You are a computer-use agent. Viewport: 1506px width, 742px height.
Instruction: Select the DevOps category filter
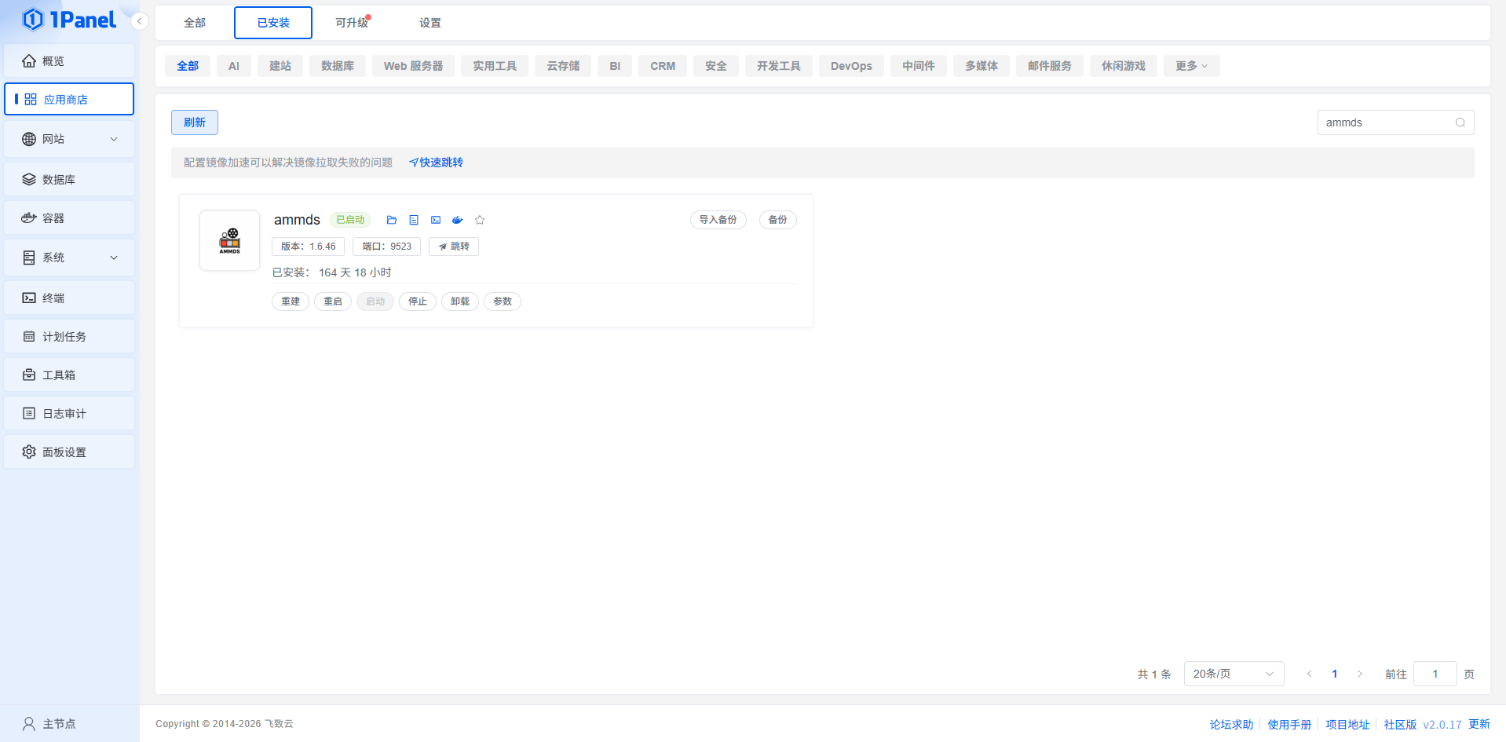(x=850, y=66)
